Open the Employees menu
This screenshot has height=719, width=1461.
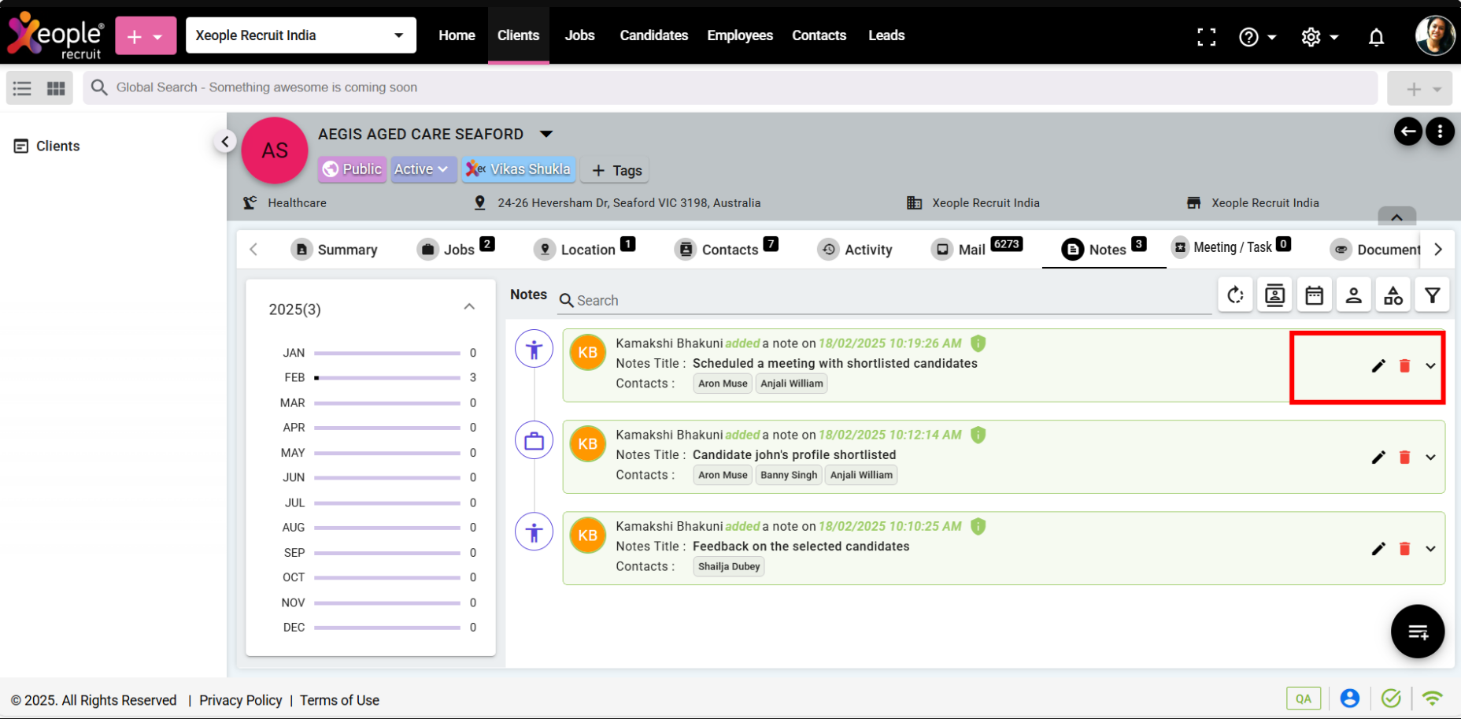click(740, 35)
